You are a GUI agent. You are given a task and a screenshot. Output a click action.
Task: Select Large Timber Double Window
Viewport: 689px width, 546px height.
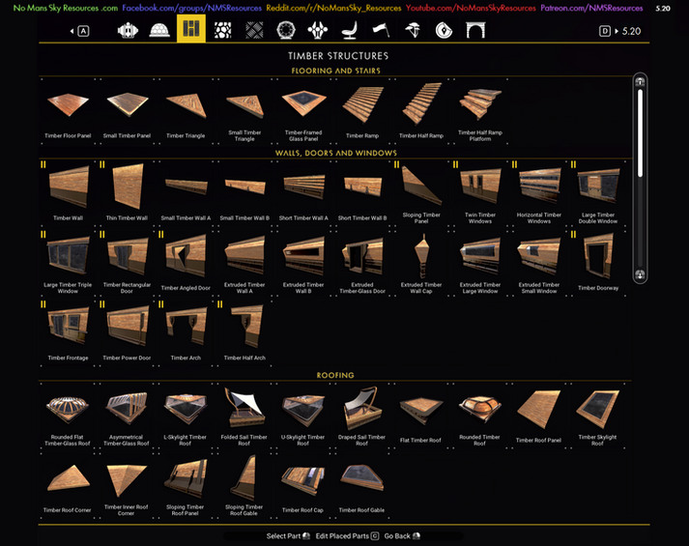click(597, 193)
